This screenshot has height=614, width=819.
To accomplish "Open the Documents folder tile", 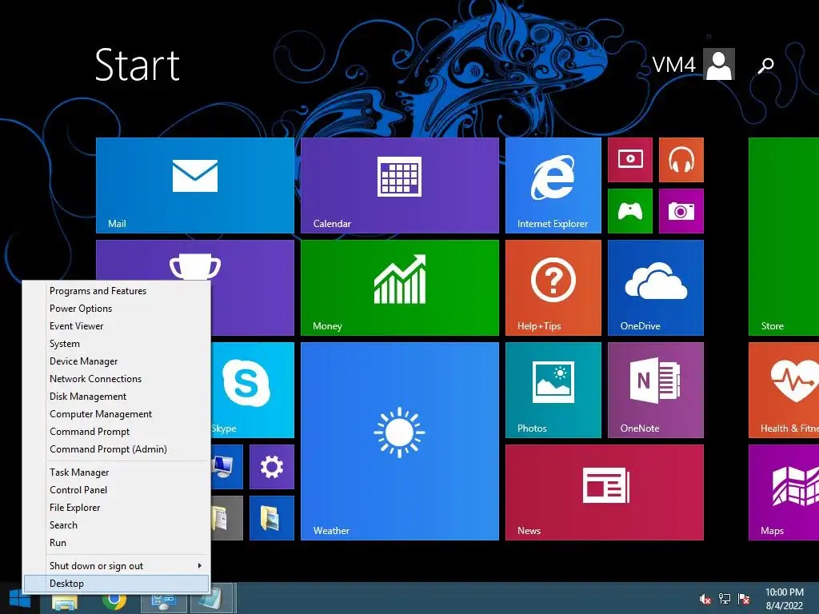I will pos(226,518).
